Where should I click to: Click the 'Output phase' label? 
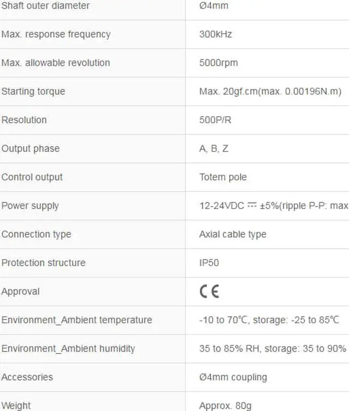click(31, 149)
